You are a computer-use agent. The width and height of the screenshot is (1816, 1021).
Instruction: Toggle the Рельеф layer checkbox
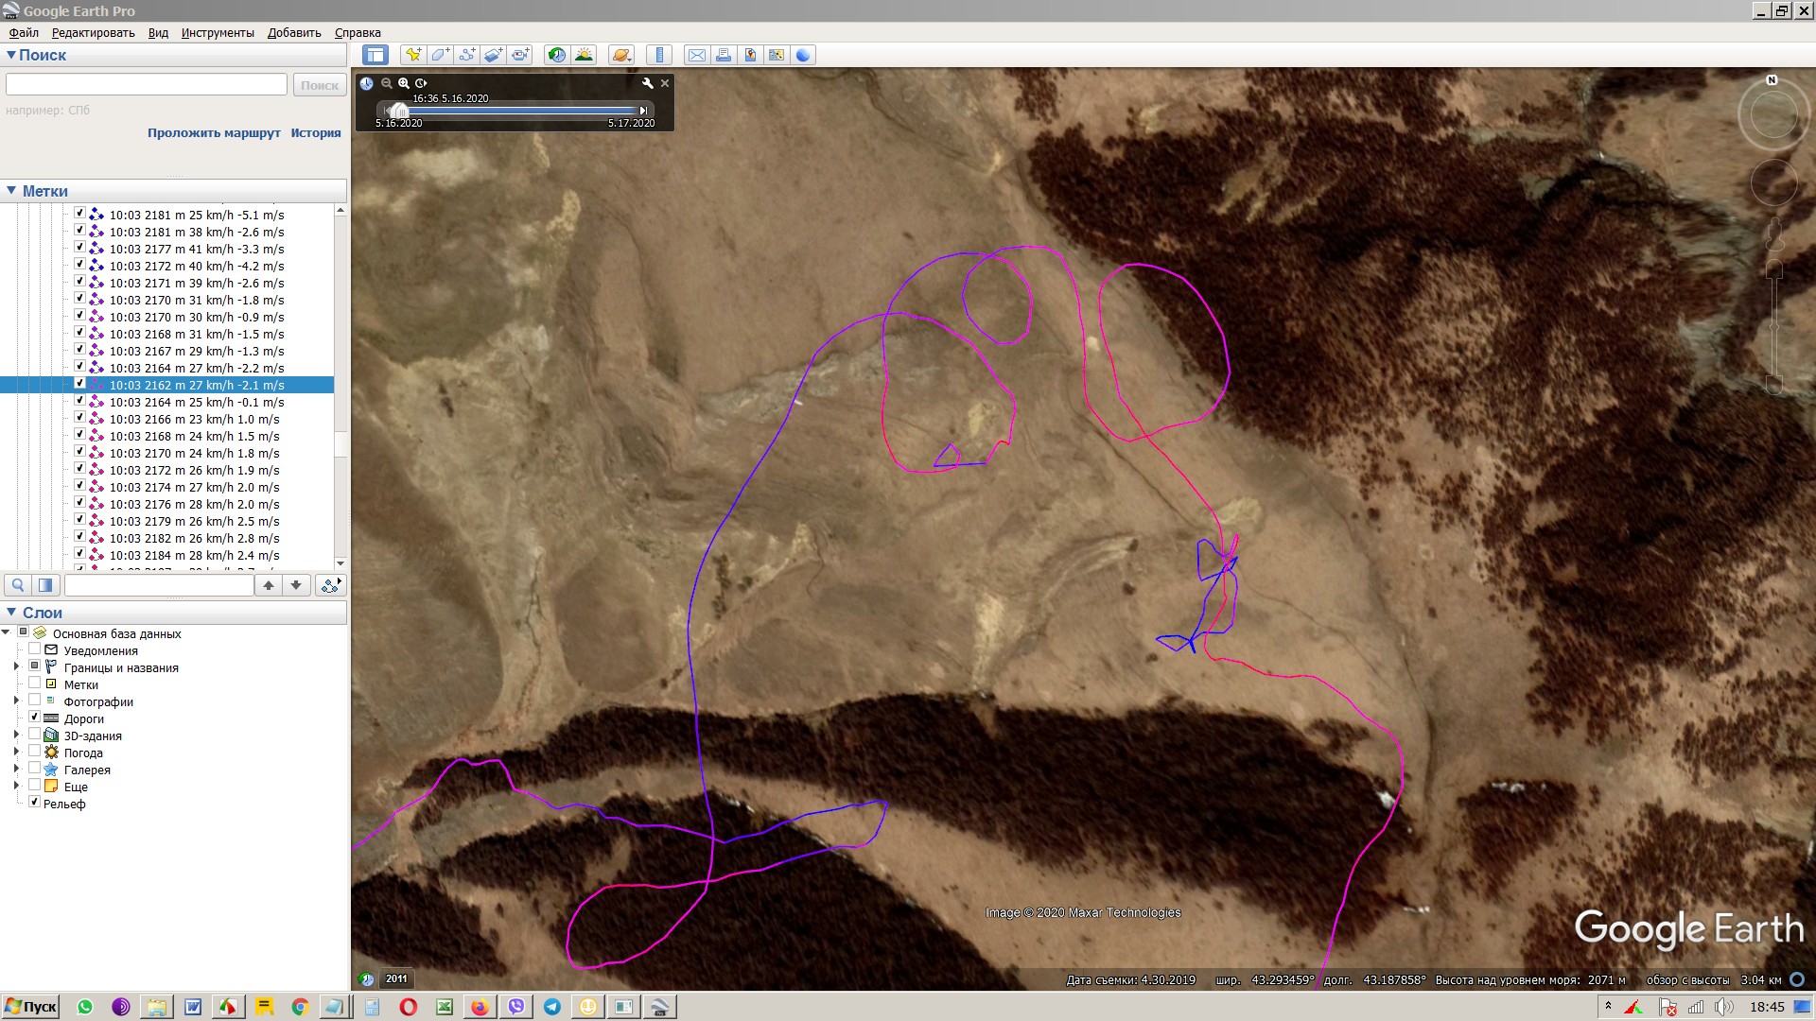tap(35, 802)
